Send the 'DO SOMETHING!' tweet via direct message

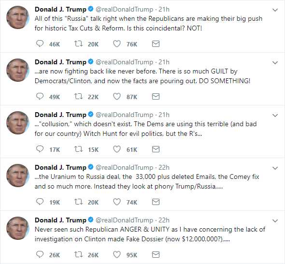[x=156, y=96]
